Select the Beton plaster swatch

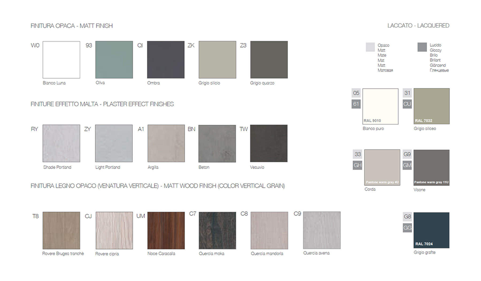217,143
